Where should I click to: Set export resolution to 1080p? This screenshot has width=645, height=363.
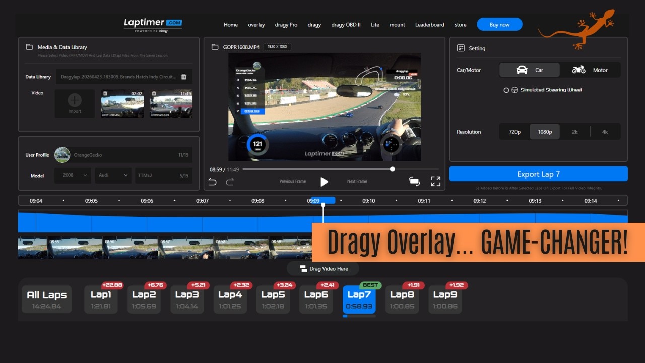coord(545,132)
